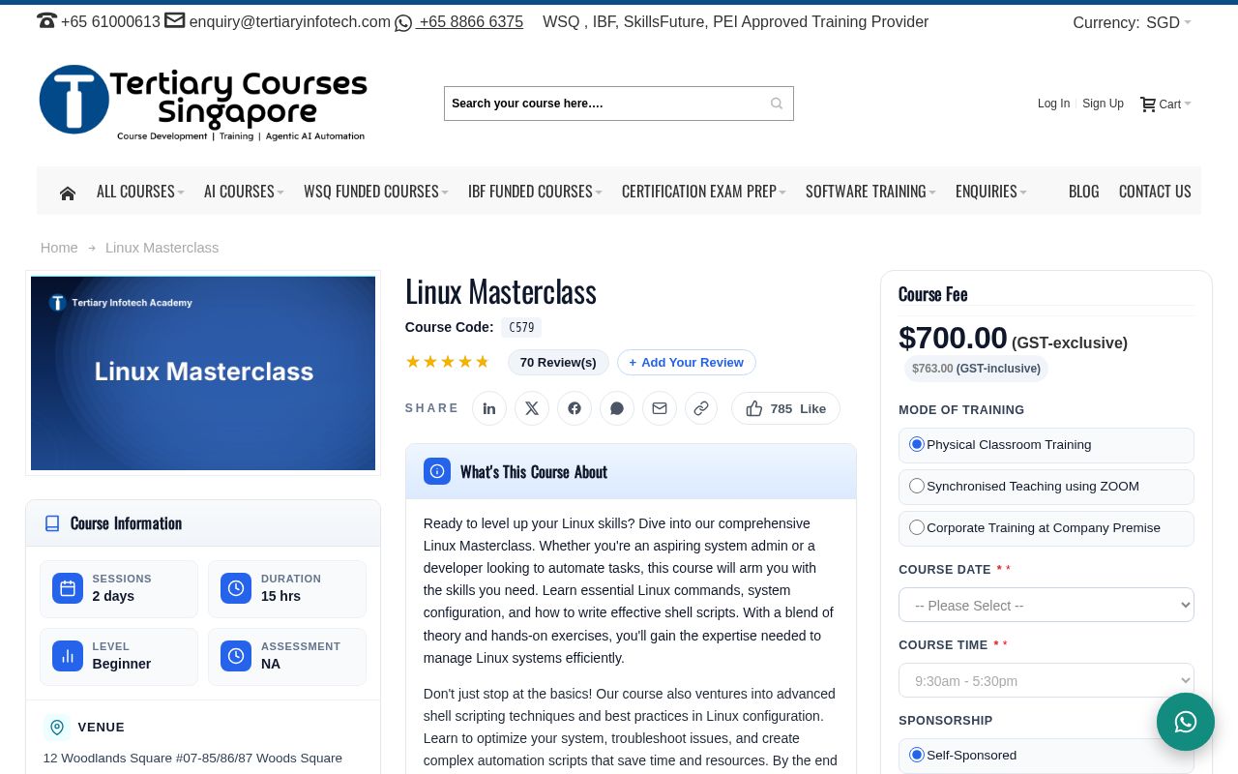Click the Venue location pin icon
This screenshot has height=774, width=1238.
tap(57, 728)
